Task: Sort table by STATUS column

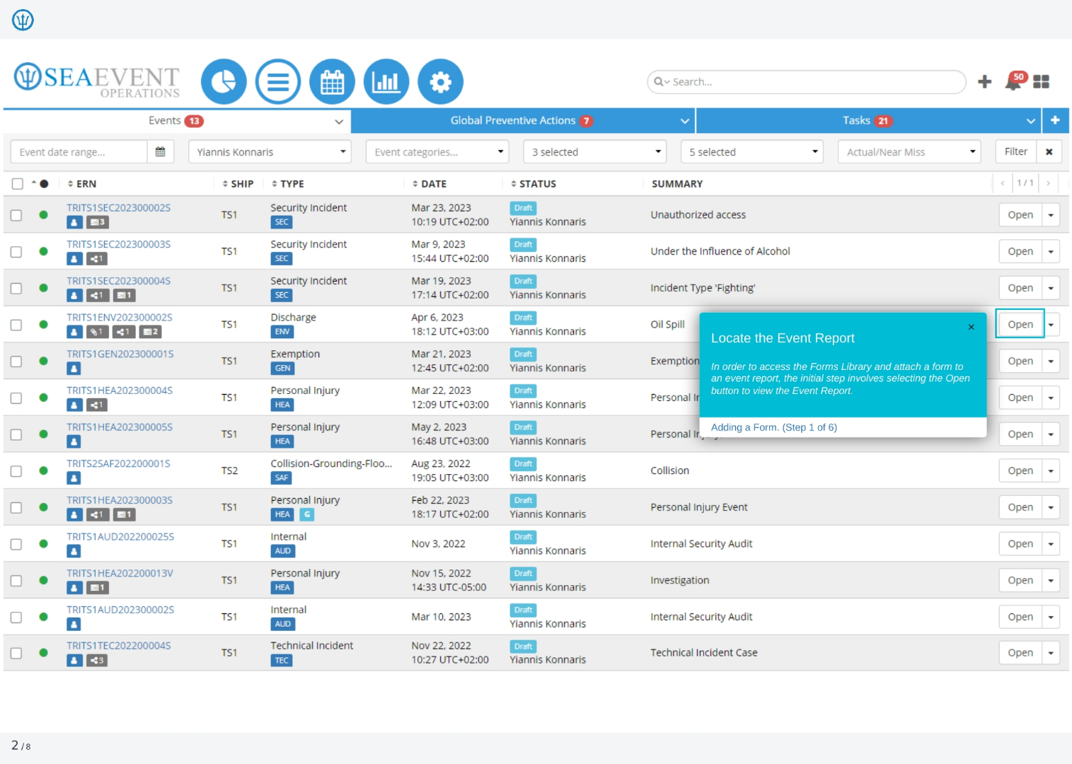Action: tap(534, 184)
